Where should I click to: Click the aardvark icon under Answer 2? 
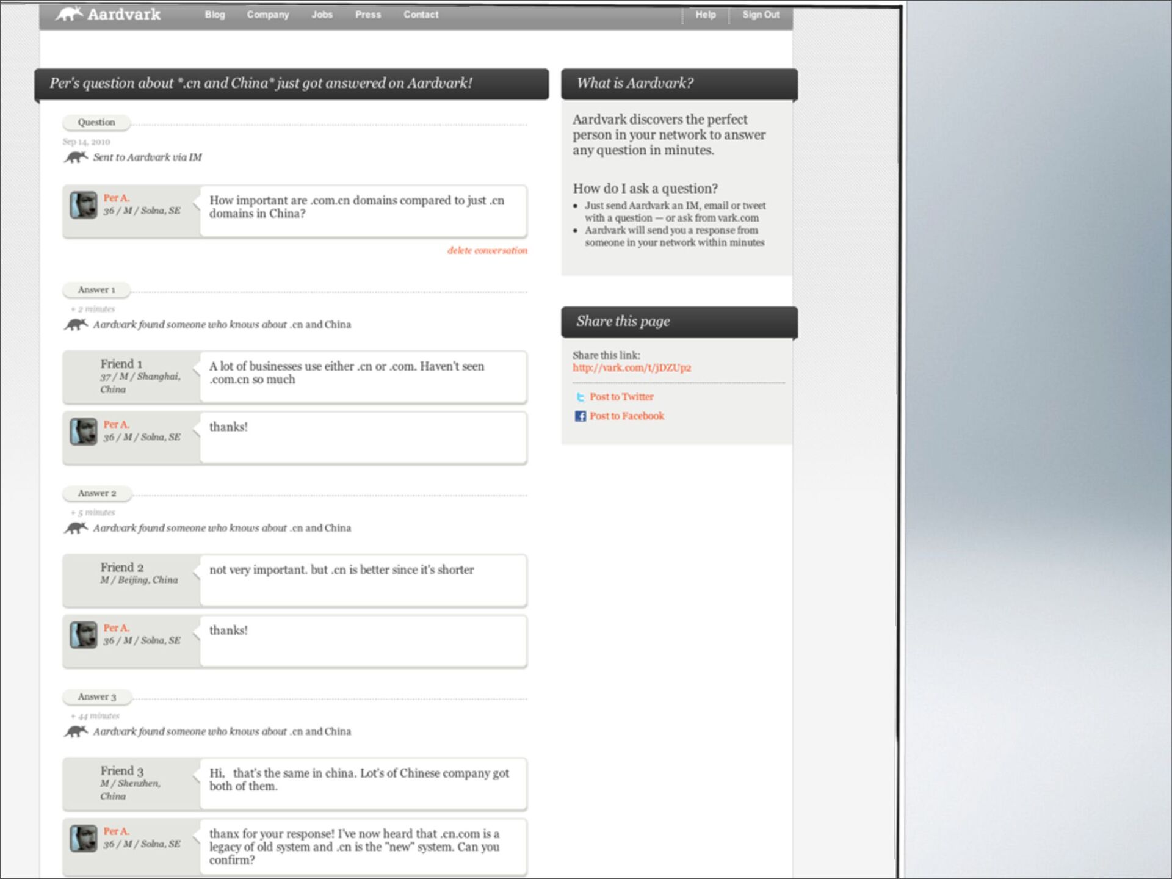click(x=76, y=528)
